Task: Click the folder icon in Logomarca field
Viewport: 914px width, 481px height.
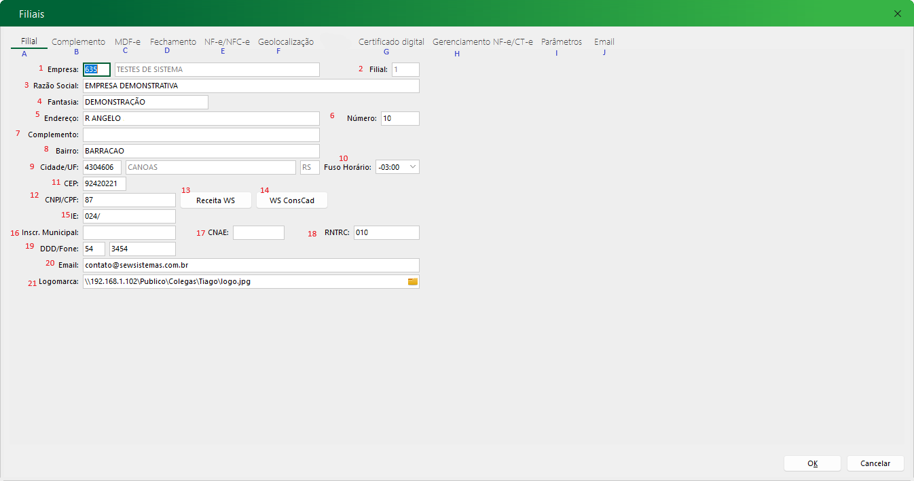Action: pyautogui.click(x=412, y=281)
